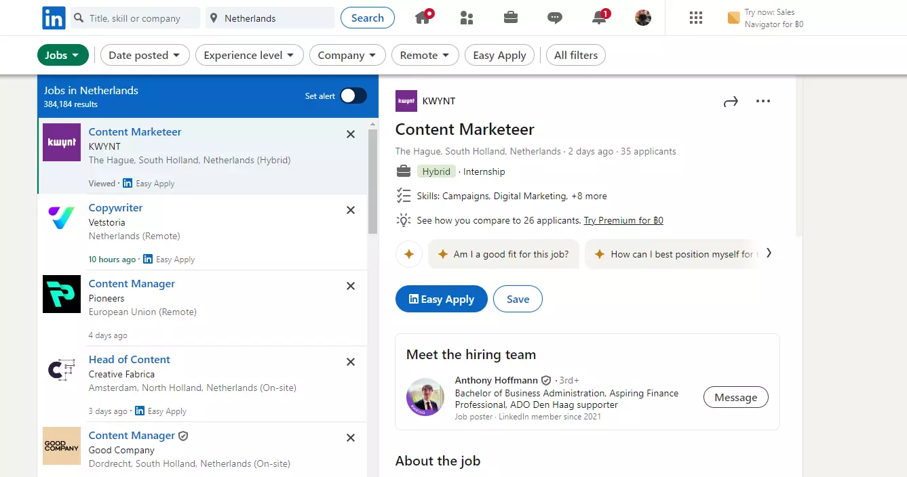Screen dimensions: 907x477
Task: Dismiss the Good Company Content Manager job
Action: (x=351, y=438)
